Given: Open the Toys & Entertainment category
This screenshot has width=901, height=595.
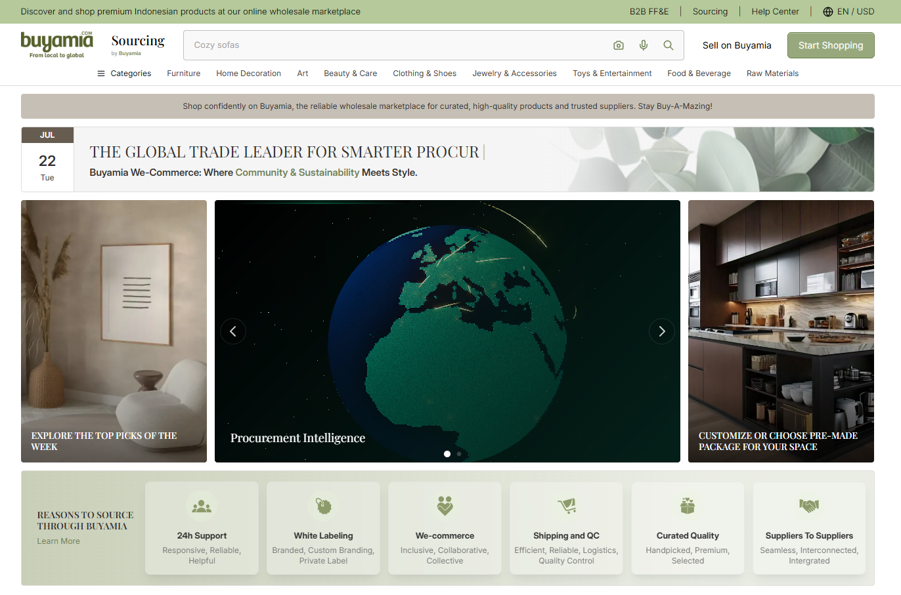Looking at the screenshot, I should click(612, 73).
